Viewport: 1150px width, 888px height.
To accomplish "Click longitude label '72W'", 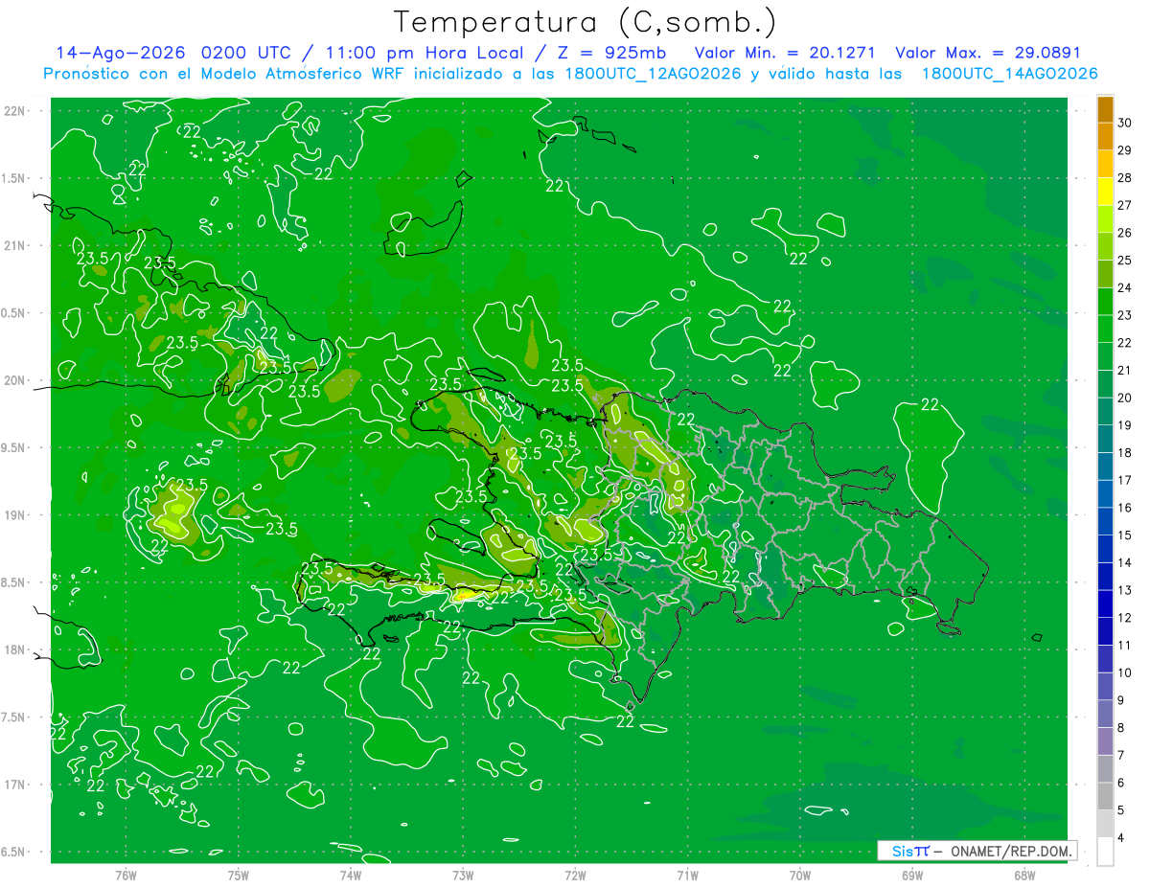I will tap(575, 876).
